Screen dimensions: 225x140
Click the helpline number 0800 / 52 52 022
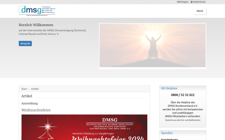click(183, 95)
